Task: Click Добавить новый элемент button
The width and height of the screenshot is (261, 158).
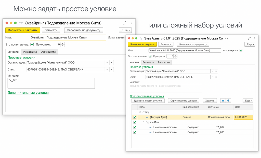Action: click(x=148, y=100)
